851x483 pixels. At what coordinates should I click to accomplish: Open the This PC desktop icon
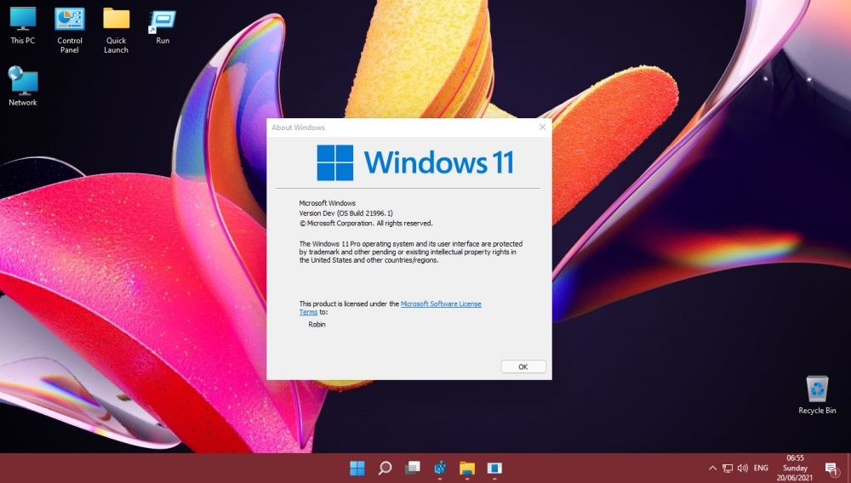[x=23, y=26]
